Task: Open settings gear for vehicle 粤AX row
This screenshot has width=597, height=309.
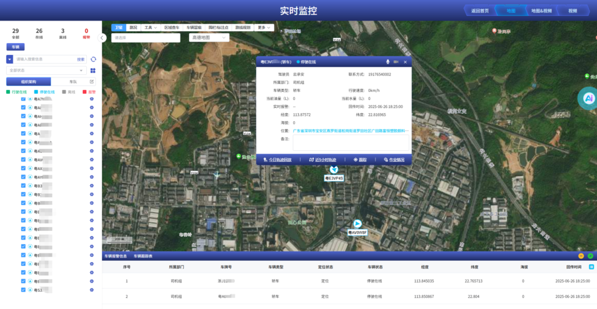Action: click(x=92, y=169)
